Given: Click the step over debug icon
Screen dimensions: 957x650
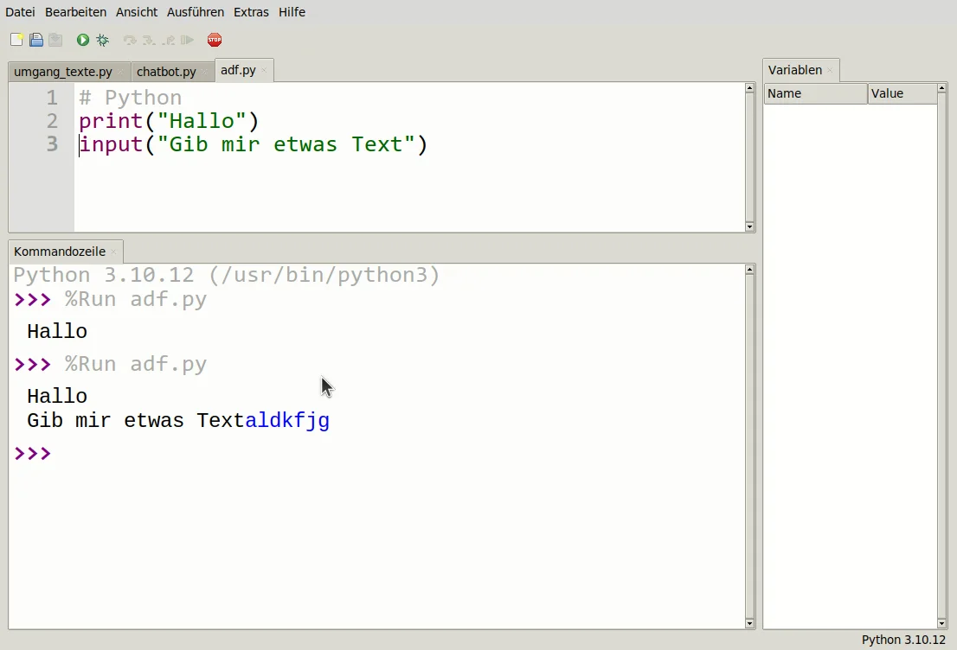Looking at the screenshot, I should tap(130, 40).
